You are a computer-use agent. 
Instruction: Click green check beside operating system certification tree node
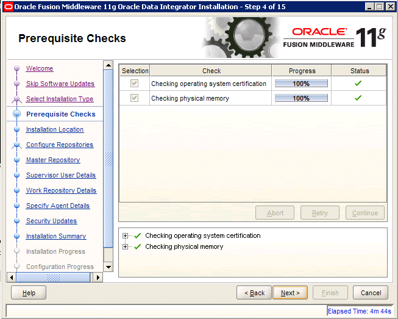[x=138, y=235]
